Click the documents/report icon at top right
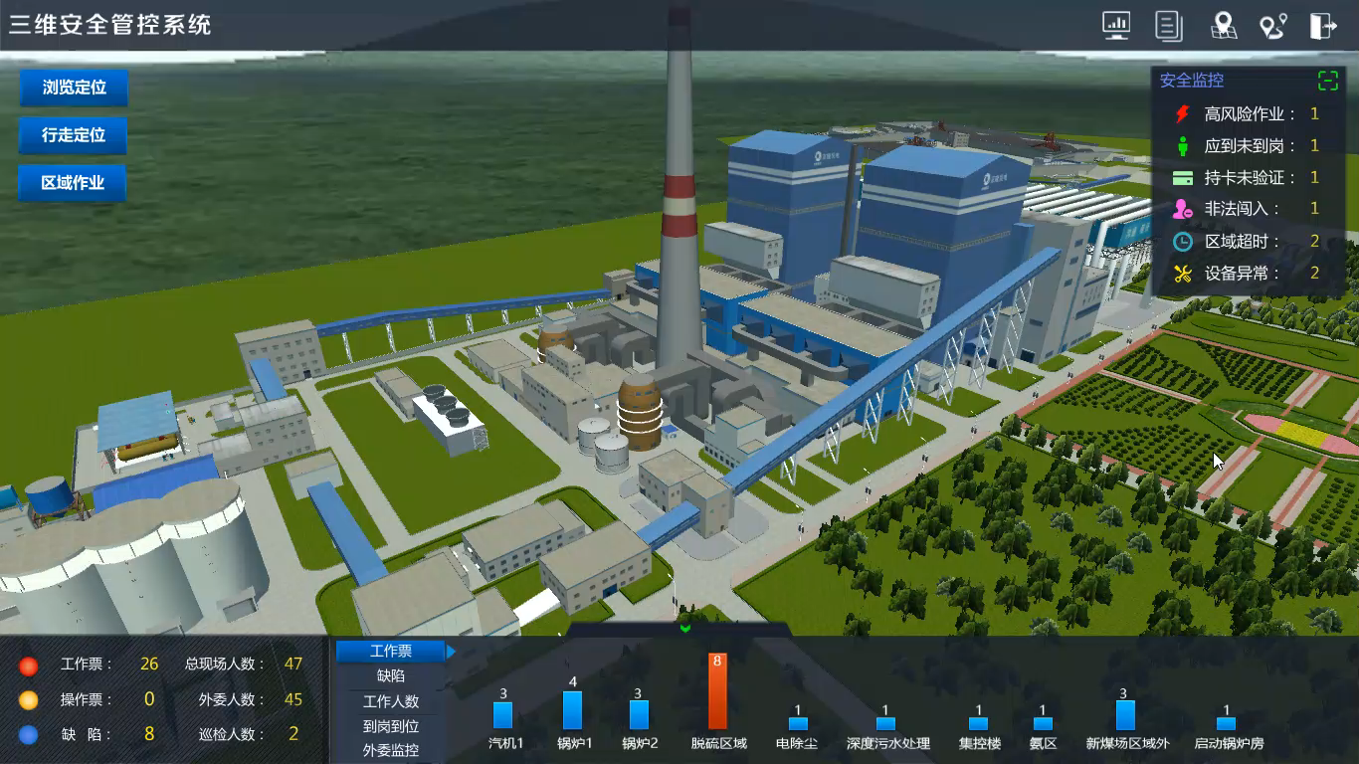The width and height of the screenshot is (1359, 764). (1169, 25)
